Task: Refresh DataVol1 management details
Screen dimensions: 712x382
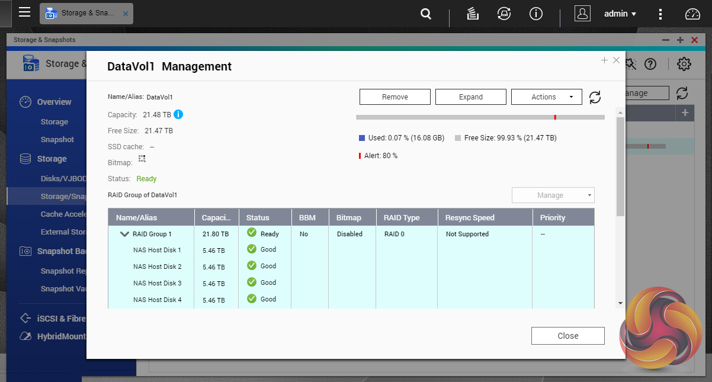Action: 595,97
